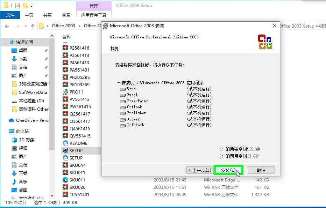326x208 pixels.
Task: Go up one folder level arrow
Action: click(x=33, y=26)
